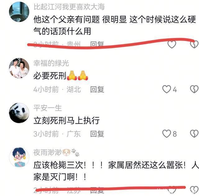The height and width of the screenshot is (196, 199).
Task: Like the 立刻死刑马上执行 comment
Action: pyautogui.click(x=167, y=134)
